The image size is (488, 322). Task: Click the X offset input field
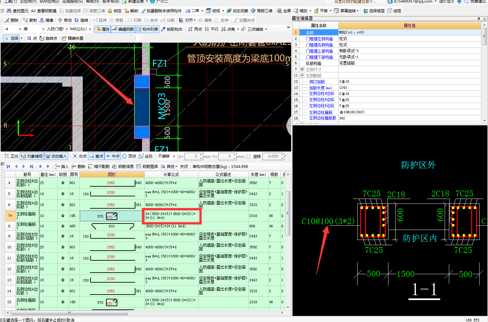(192, 156)
